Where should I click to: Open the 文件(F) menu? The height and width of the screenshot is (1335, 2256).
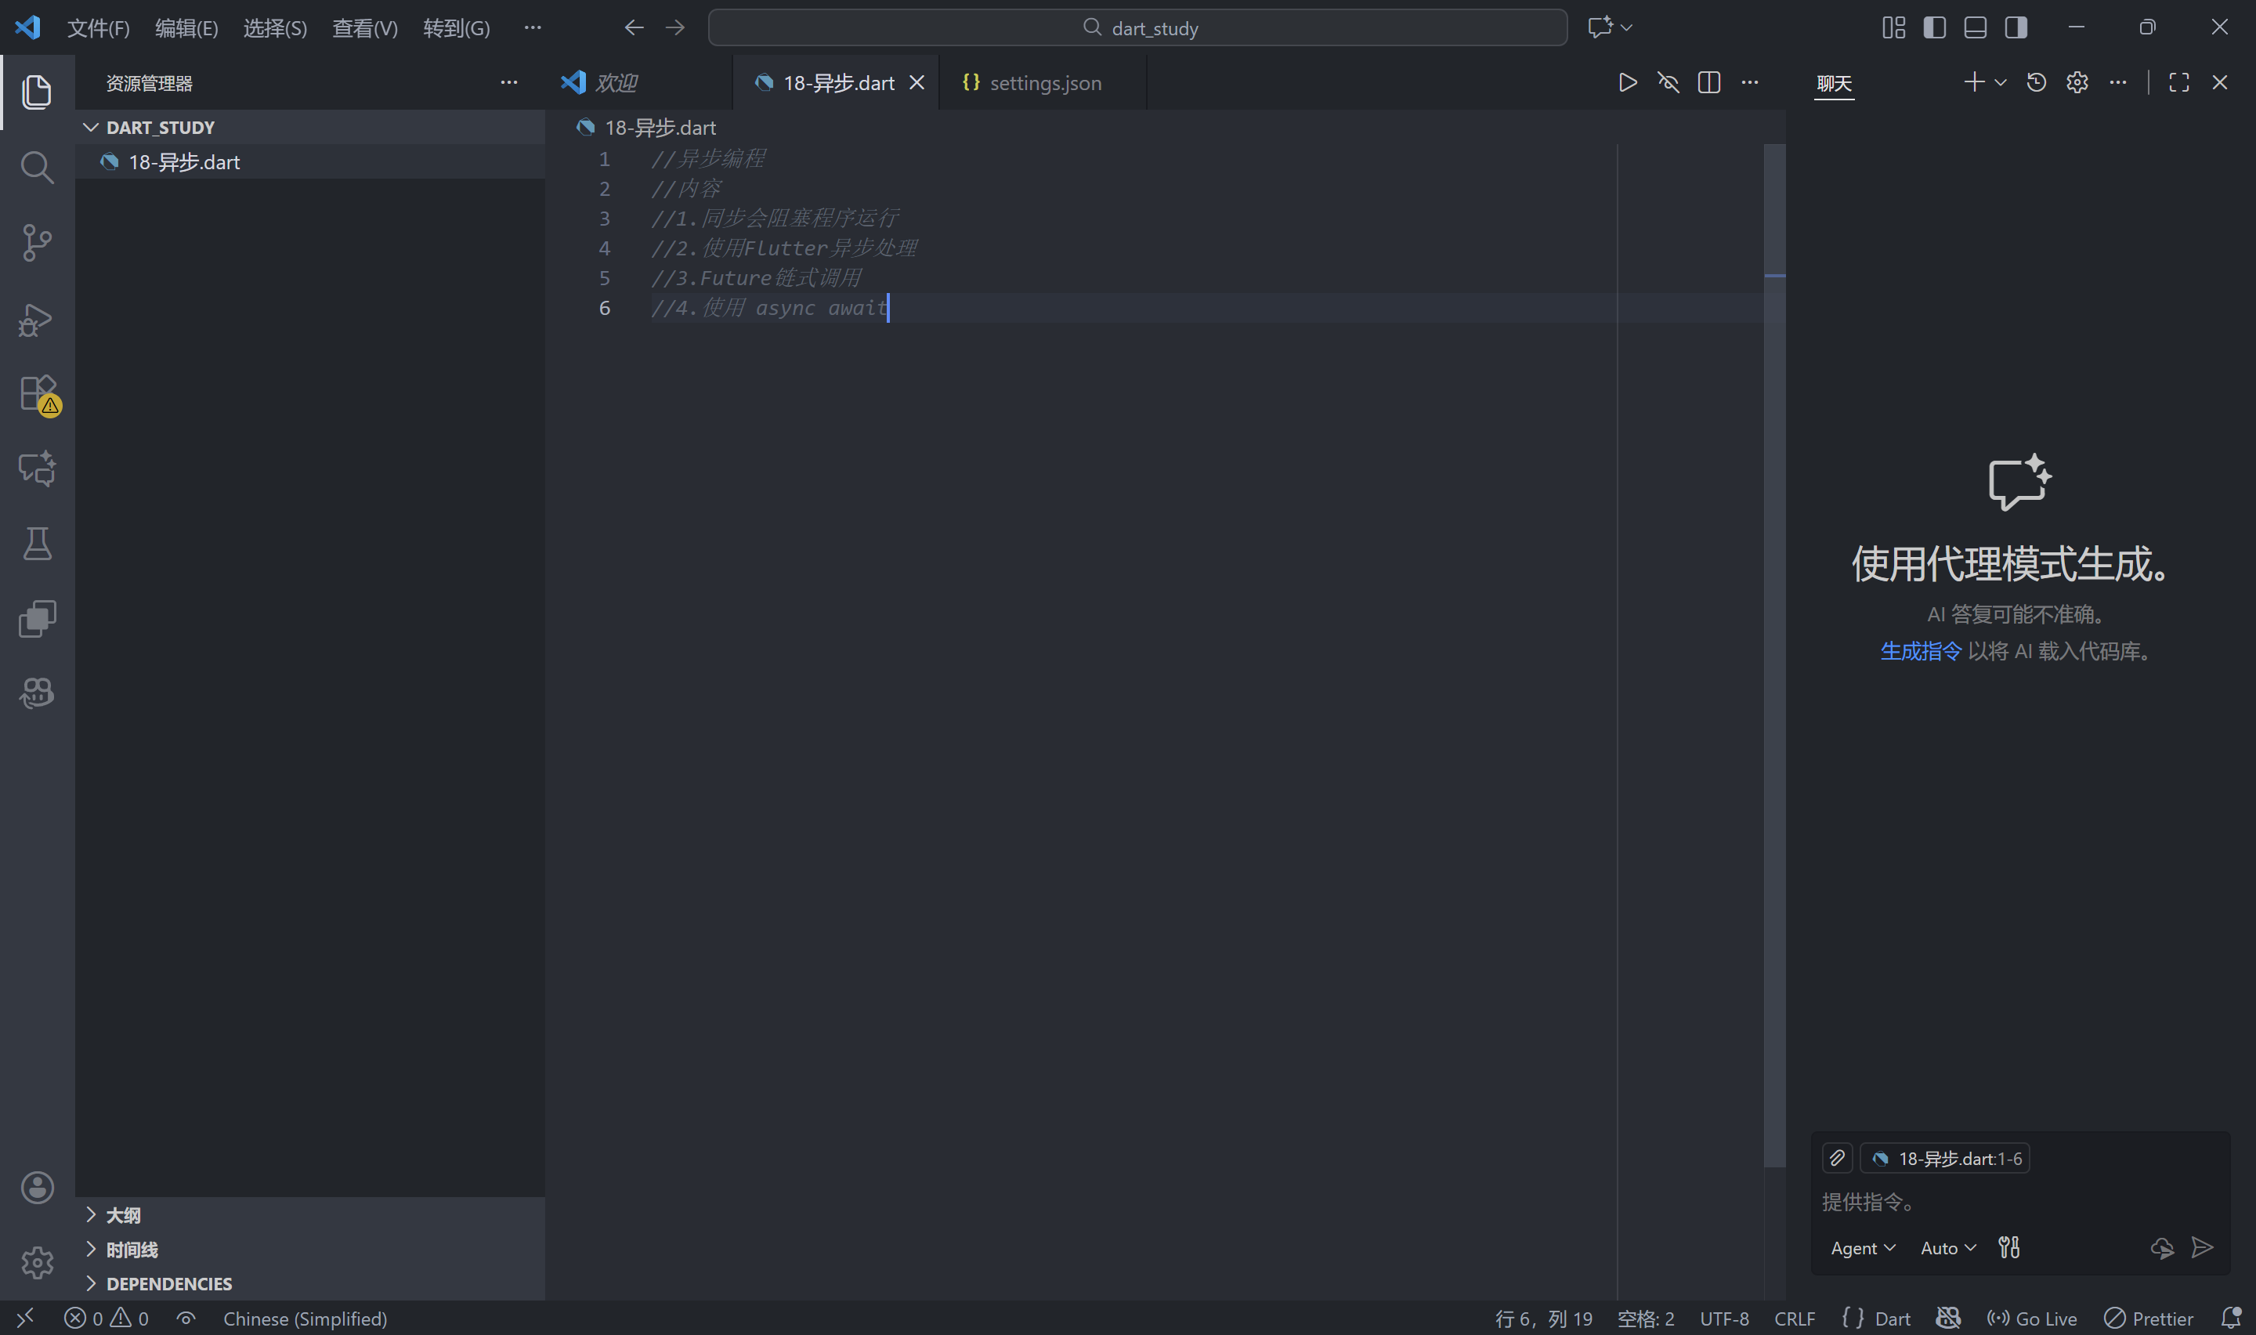(x=98, y=28)
